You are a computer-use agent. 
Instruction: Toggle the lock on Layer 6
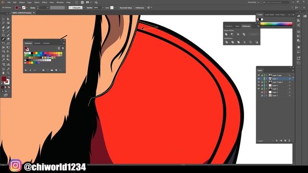pos(262,86)
